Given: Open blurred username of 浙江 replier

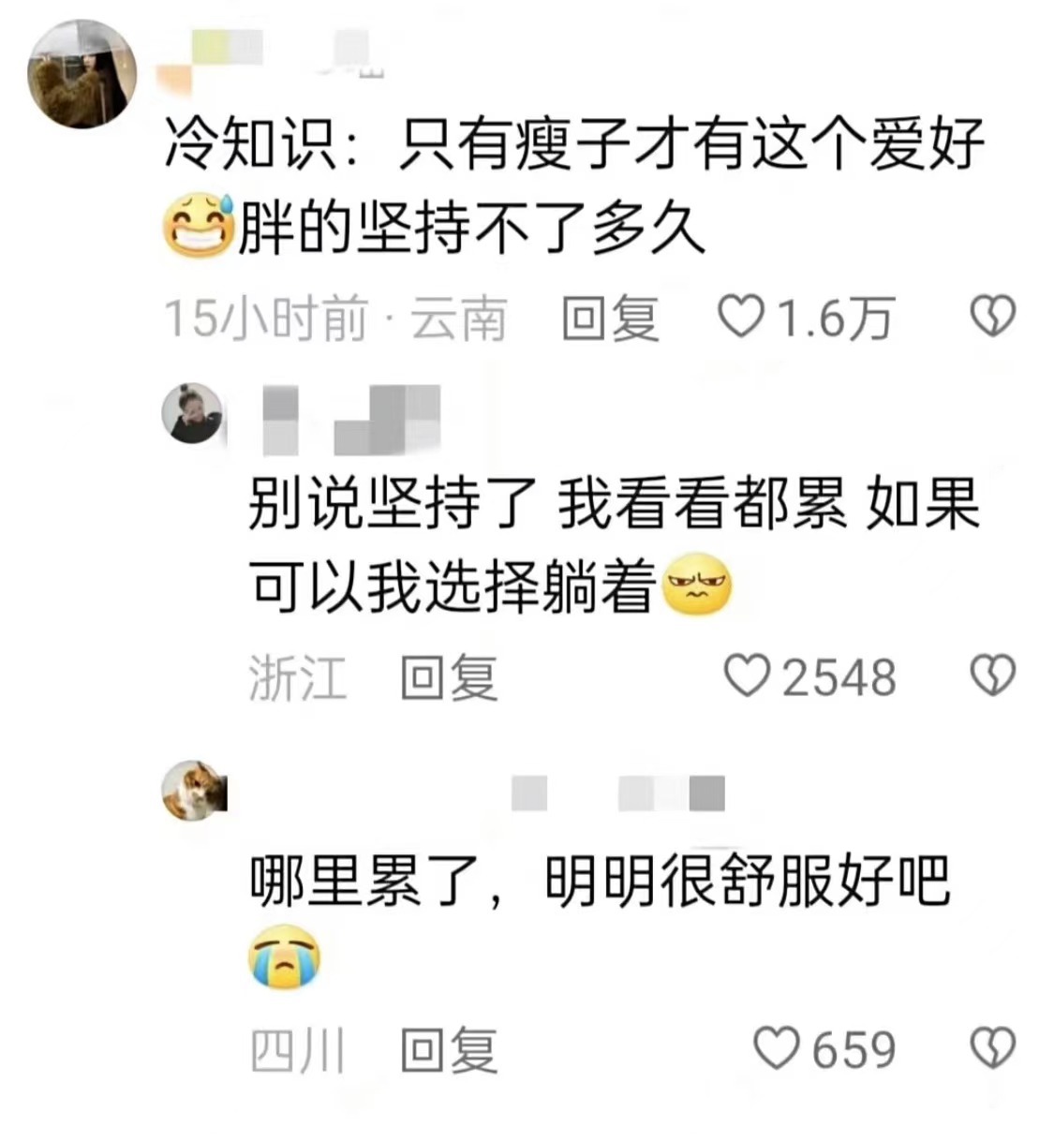Looking at the screenshot, I should (x=347, y=419).
